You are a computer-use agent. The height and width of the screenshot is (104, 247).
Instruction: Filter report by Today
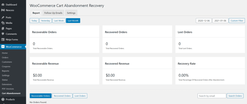34,21
